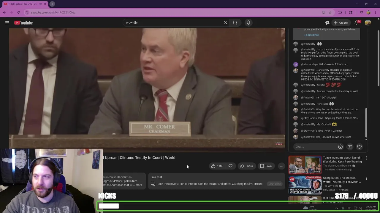Open The Why Files channel
The image size is (380, 213).
(x=331, y=186)
